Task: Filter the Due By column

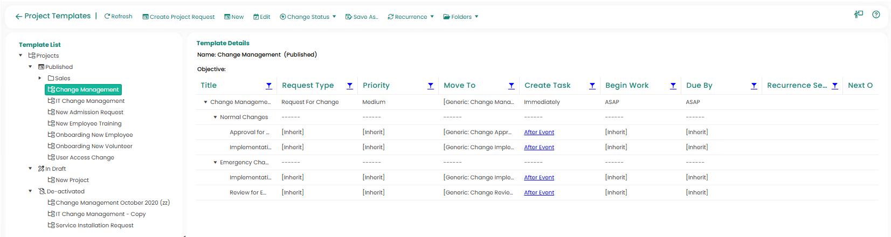Action: click(754, 86)
